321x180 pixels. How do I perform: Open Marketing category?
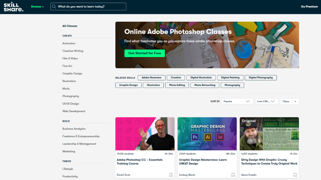69,151
